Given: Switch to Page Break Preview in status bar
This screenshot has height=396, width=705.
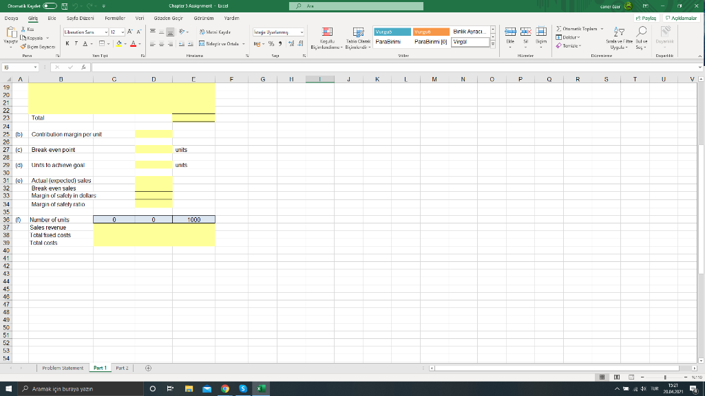Looking at the screenshot, I should 631,377.
